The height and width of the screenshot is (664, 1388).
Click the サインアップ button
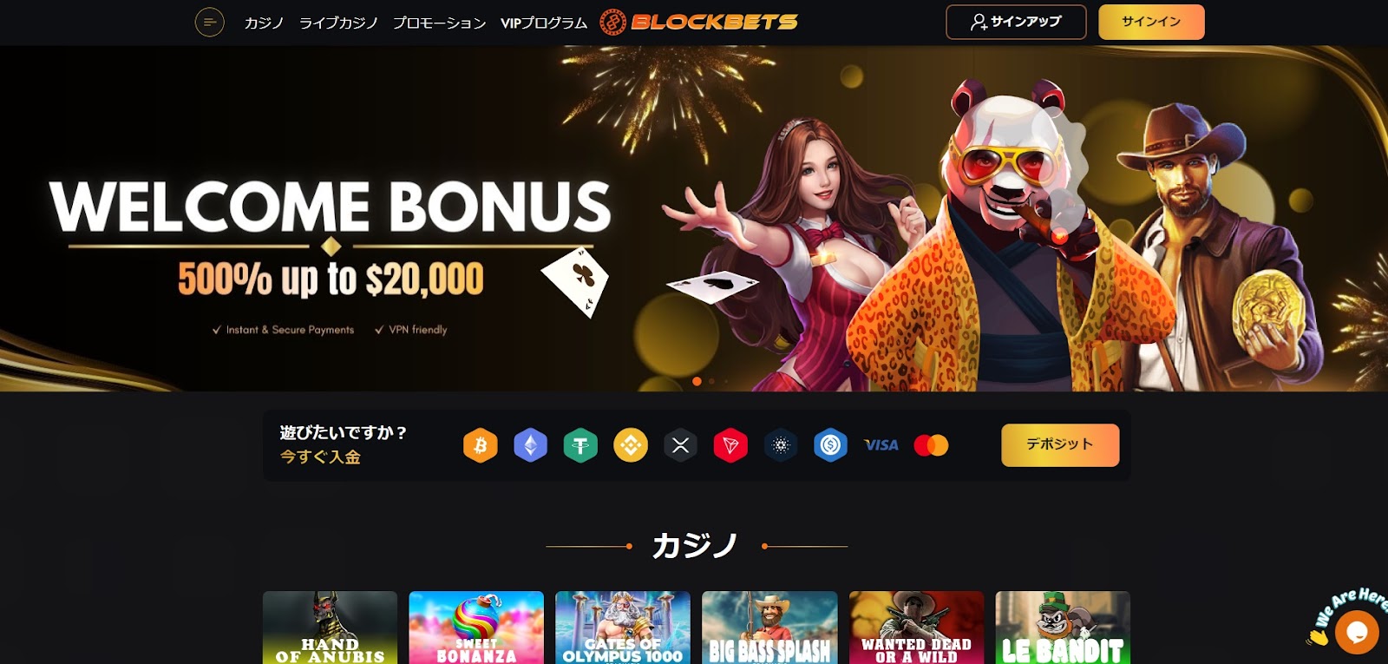pos(1016,22)
